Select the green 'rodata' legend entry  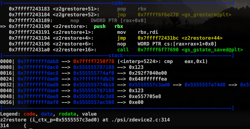(67, 114)
